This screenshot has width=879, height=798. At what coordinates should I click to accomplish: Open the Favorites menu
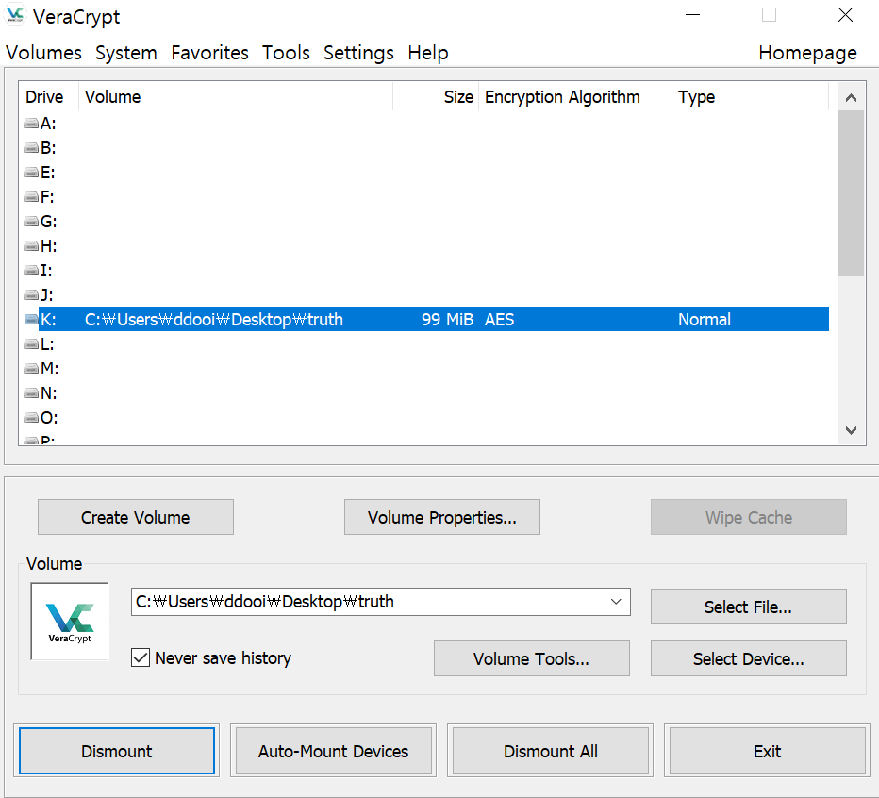pos(209,53)
